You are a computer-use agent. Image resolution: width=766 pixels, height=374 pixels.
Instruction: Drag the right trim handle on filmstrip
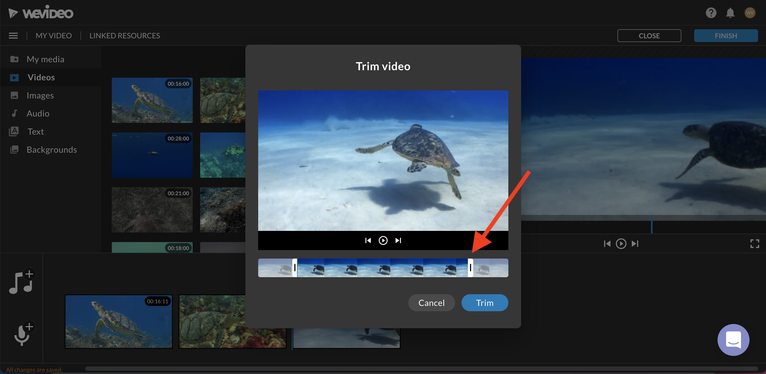coord(470,268)
